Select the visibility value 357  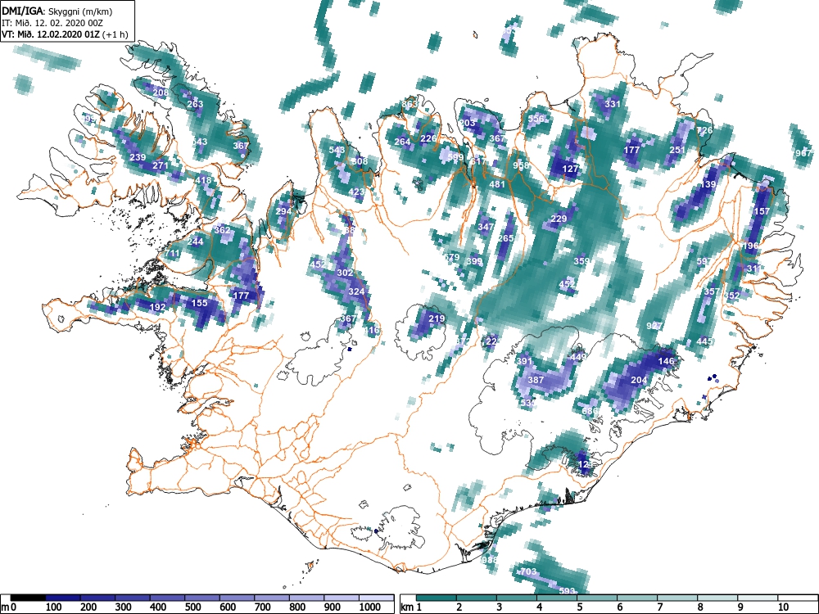click(712, 291)
